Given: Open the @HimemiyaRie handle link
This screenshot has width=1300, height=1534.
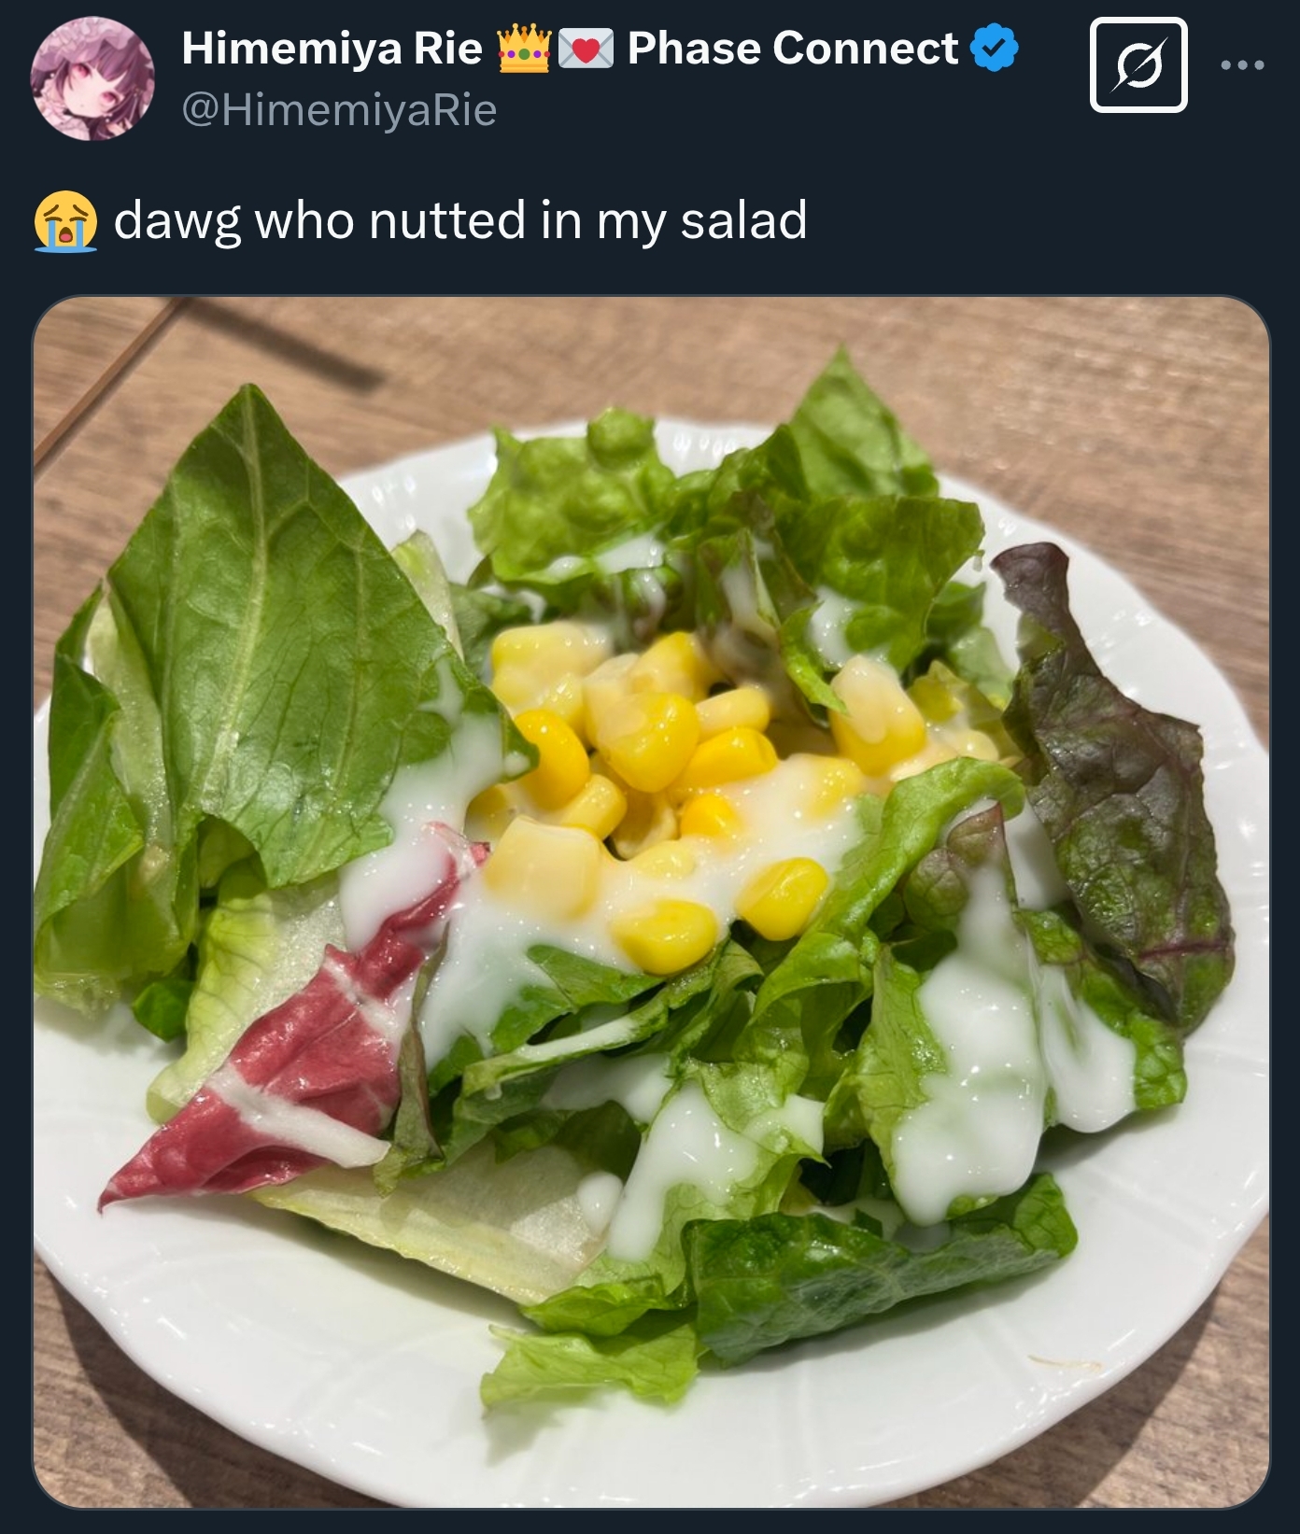Looking at the screenshot, I should coord(339,110).
